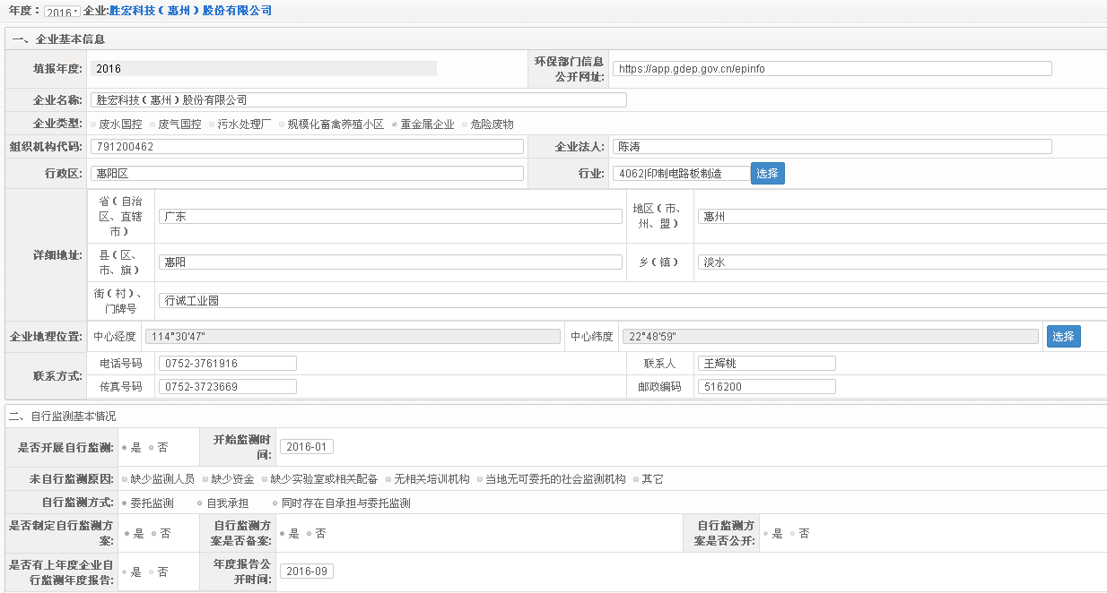1107x593 pixels.
Task: Select 同时存在自承担与委托监测 option
Action: 275,503
